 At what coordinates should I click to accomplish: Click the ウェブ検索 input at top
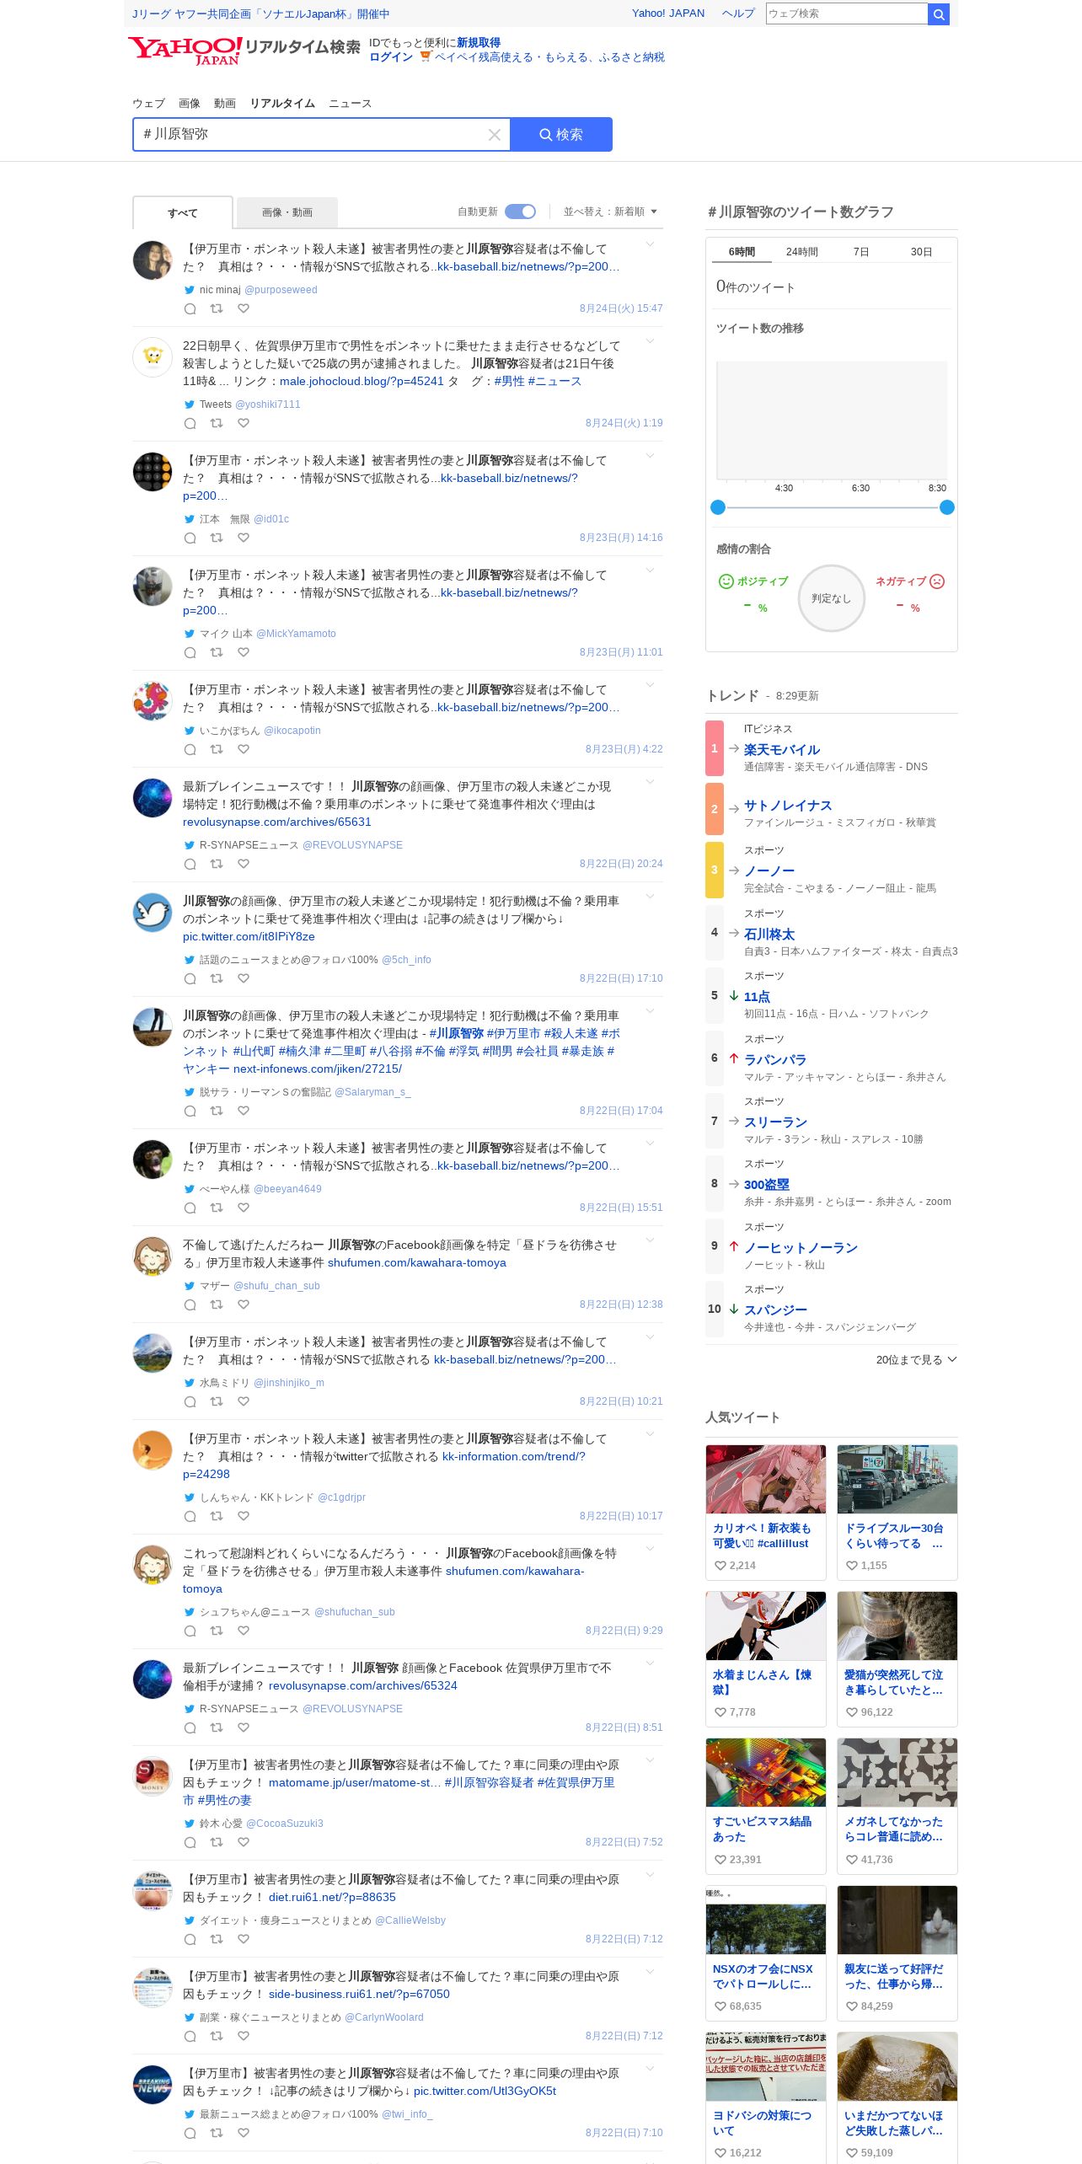coord(846,13)
